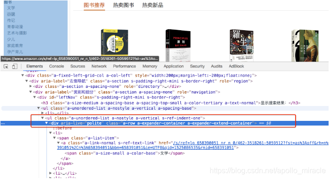The width and height of the screenshot is (330, 179).
Task: Select the span containing 文学 text
Action: coord(125,153)
